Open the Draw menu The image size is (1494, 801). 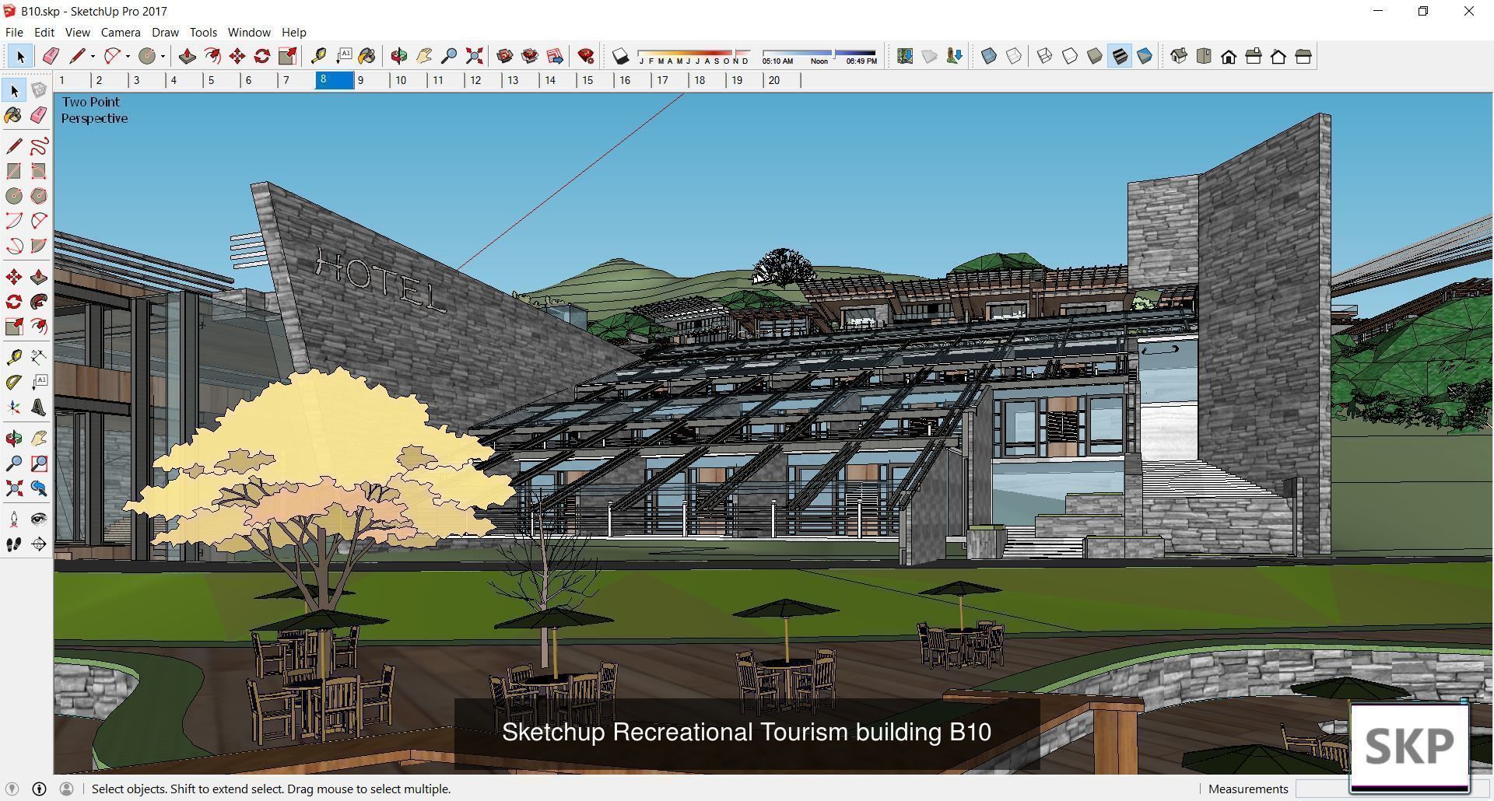coord(165,33)
